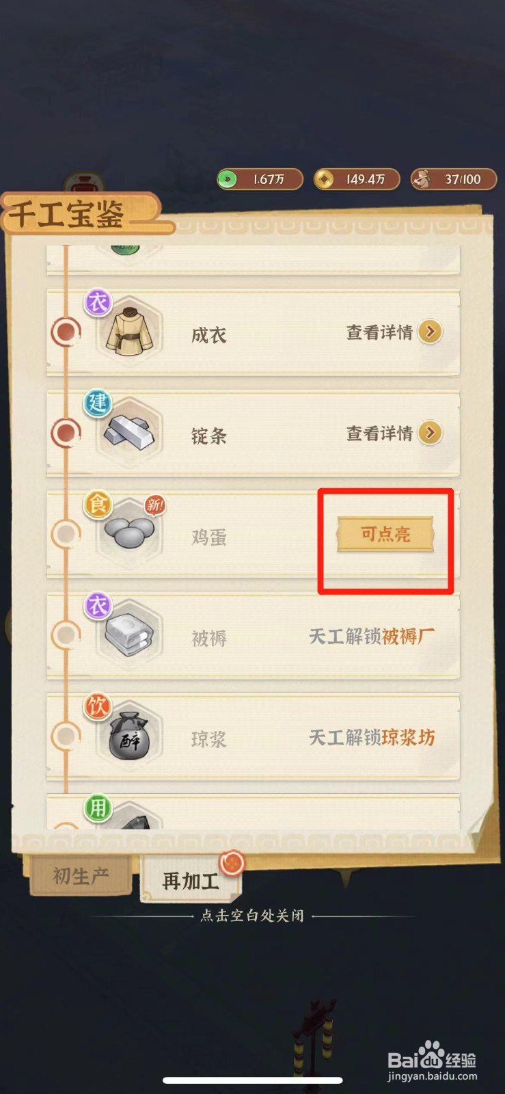This screenshot has width=505, height=1094.
Task: Tap the 成衣 clothing item icon
Action: tap(129, 332)
